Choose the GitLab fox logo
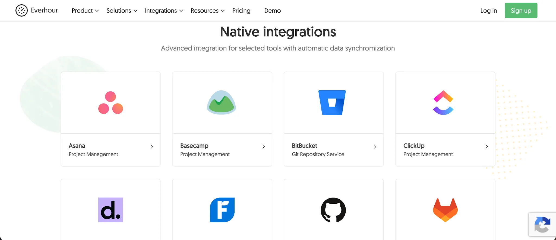The image size is (556, 240). point(445,210)
